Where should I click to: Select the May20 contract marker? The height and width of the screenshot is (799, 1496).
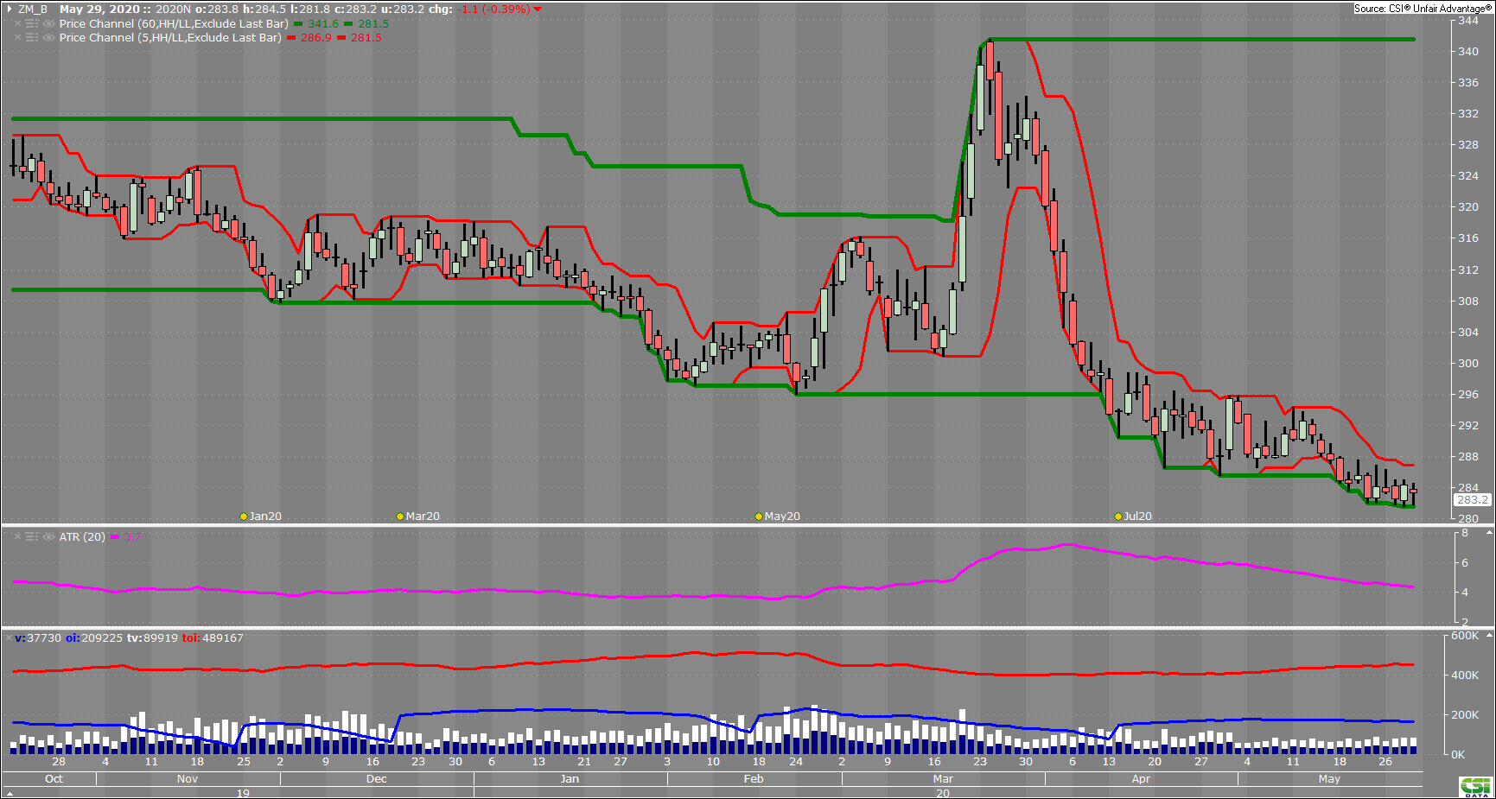click(x=759, y=517)
